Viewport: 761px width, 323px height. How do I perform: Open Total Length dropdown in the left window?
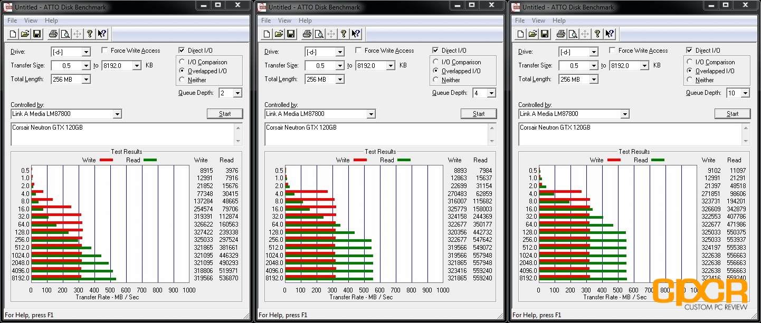click(x=86, y=80)
